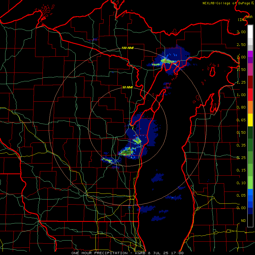Click the '2.00' legend value
Screen dimensions: 255x255
pos(241,57)
